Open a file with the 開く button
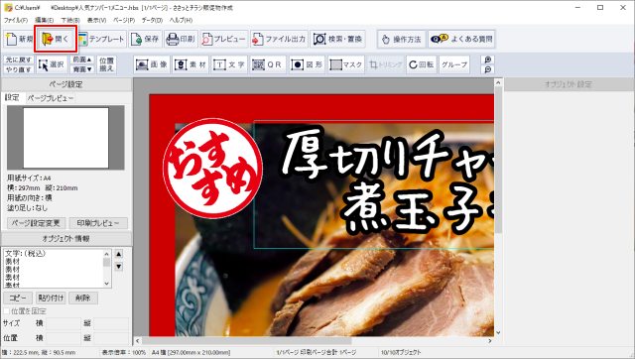Screen dimensions: 635x359 click(56, 39)
